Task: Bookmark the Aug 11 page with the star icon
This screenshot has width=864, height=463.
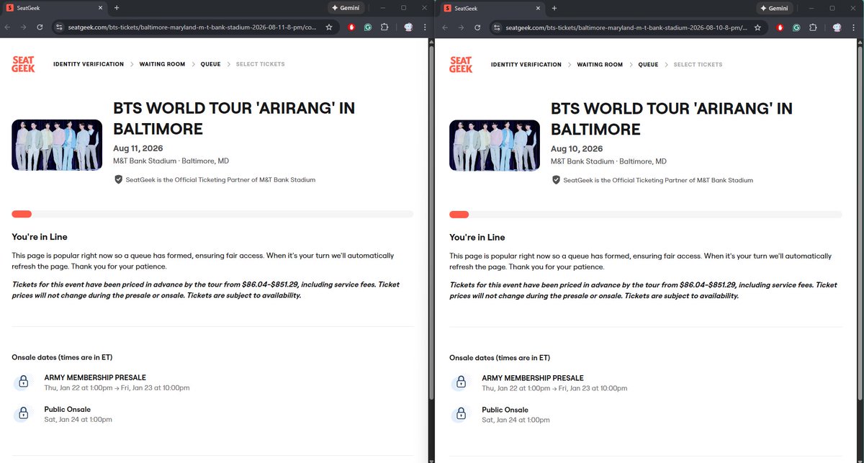Action: tap(329, 27)
